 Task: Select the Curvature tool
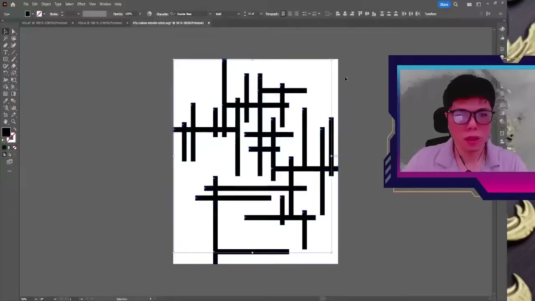(13, 45)
